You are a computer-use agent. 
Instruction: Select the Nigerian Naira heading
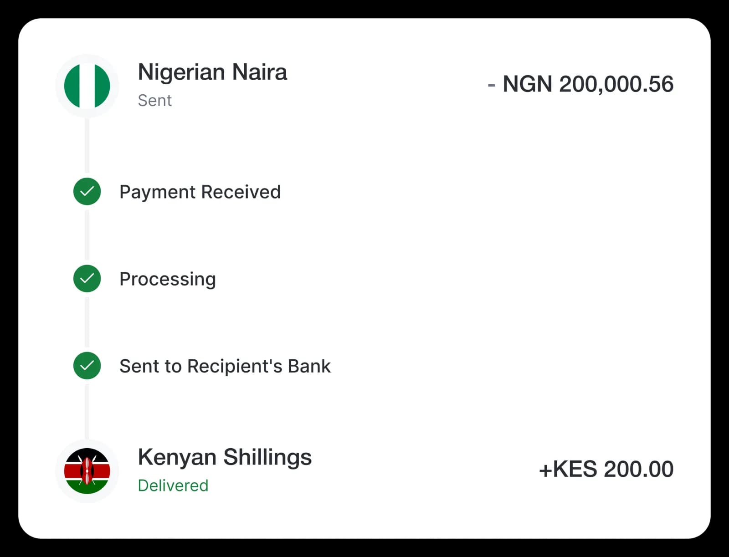coord(212,72)
